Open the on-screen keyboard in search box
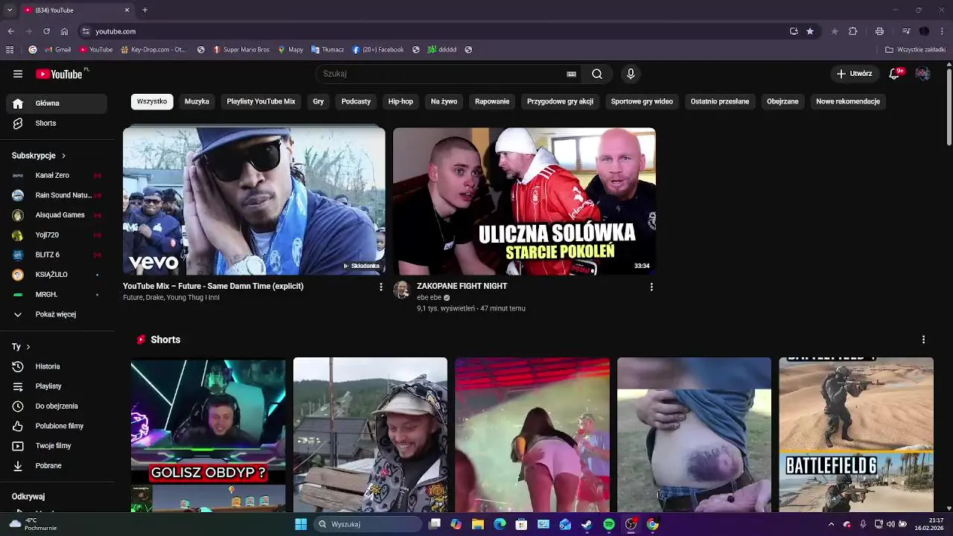 click(x=571, y=74)
